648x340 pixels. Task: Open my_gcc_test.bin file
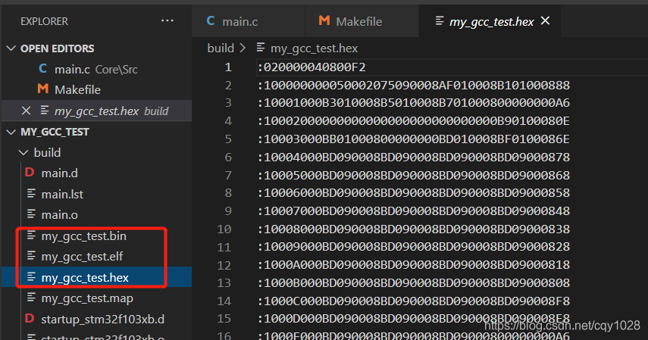click(x=84, y=236)
